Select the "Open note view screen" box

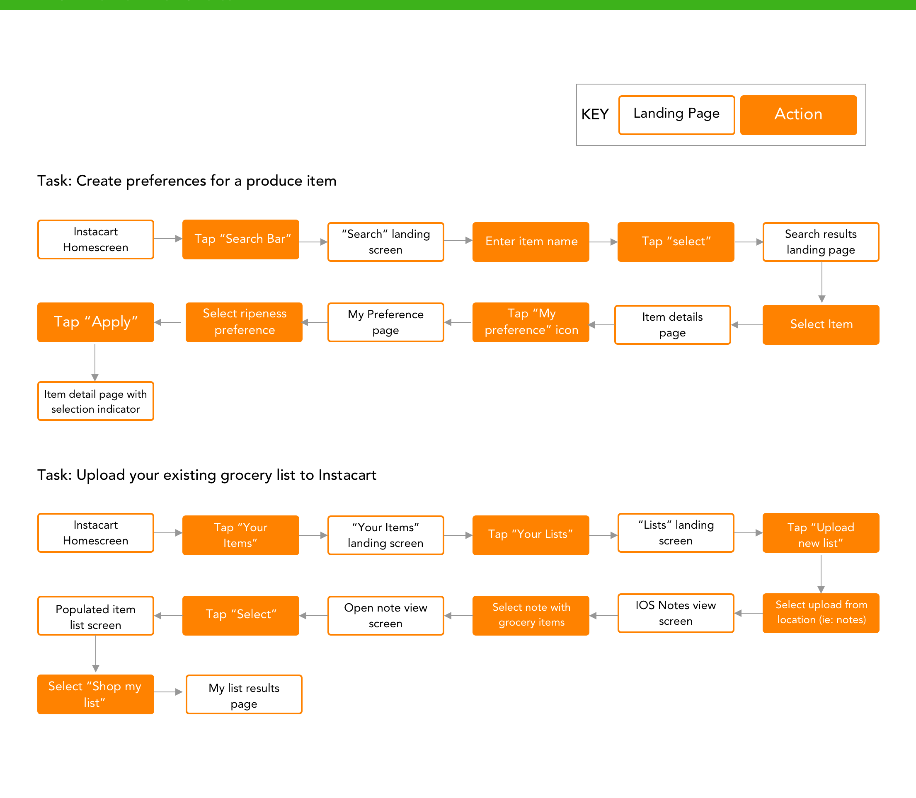386,615
